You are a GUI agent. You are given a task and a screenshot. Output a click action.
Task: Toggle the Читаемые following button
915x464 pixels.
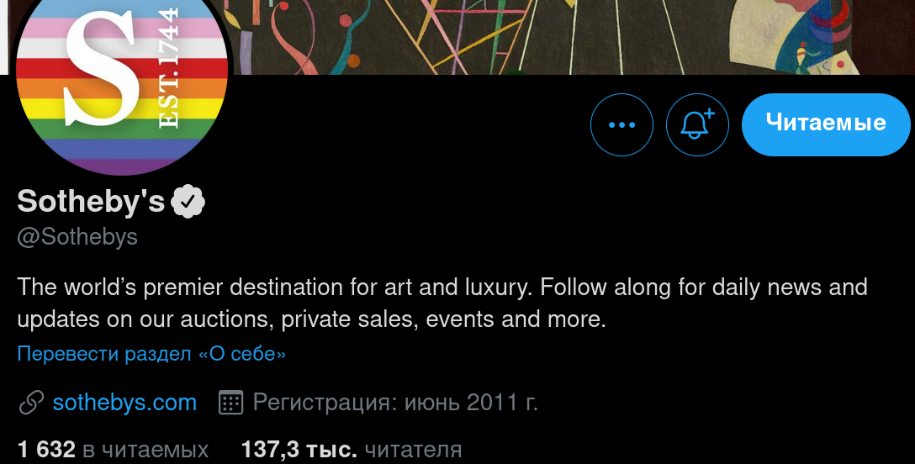pyautogui.click(x=826, y=124)
